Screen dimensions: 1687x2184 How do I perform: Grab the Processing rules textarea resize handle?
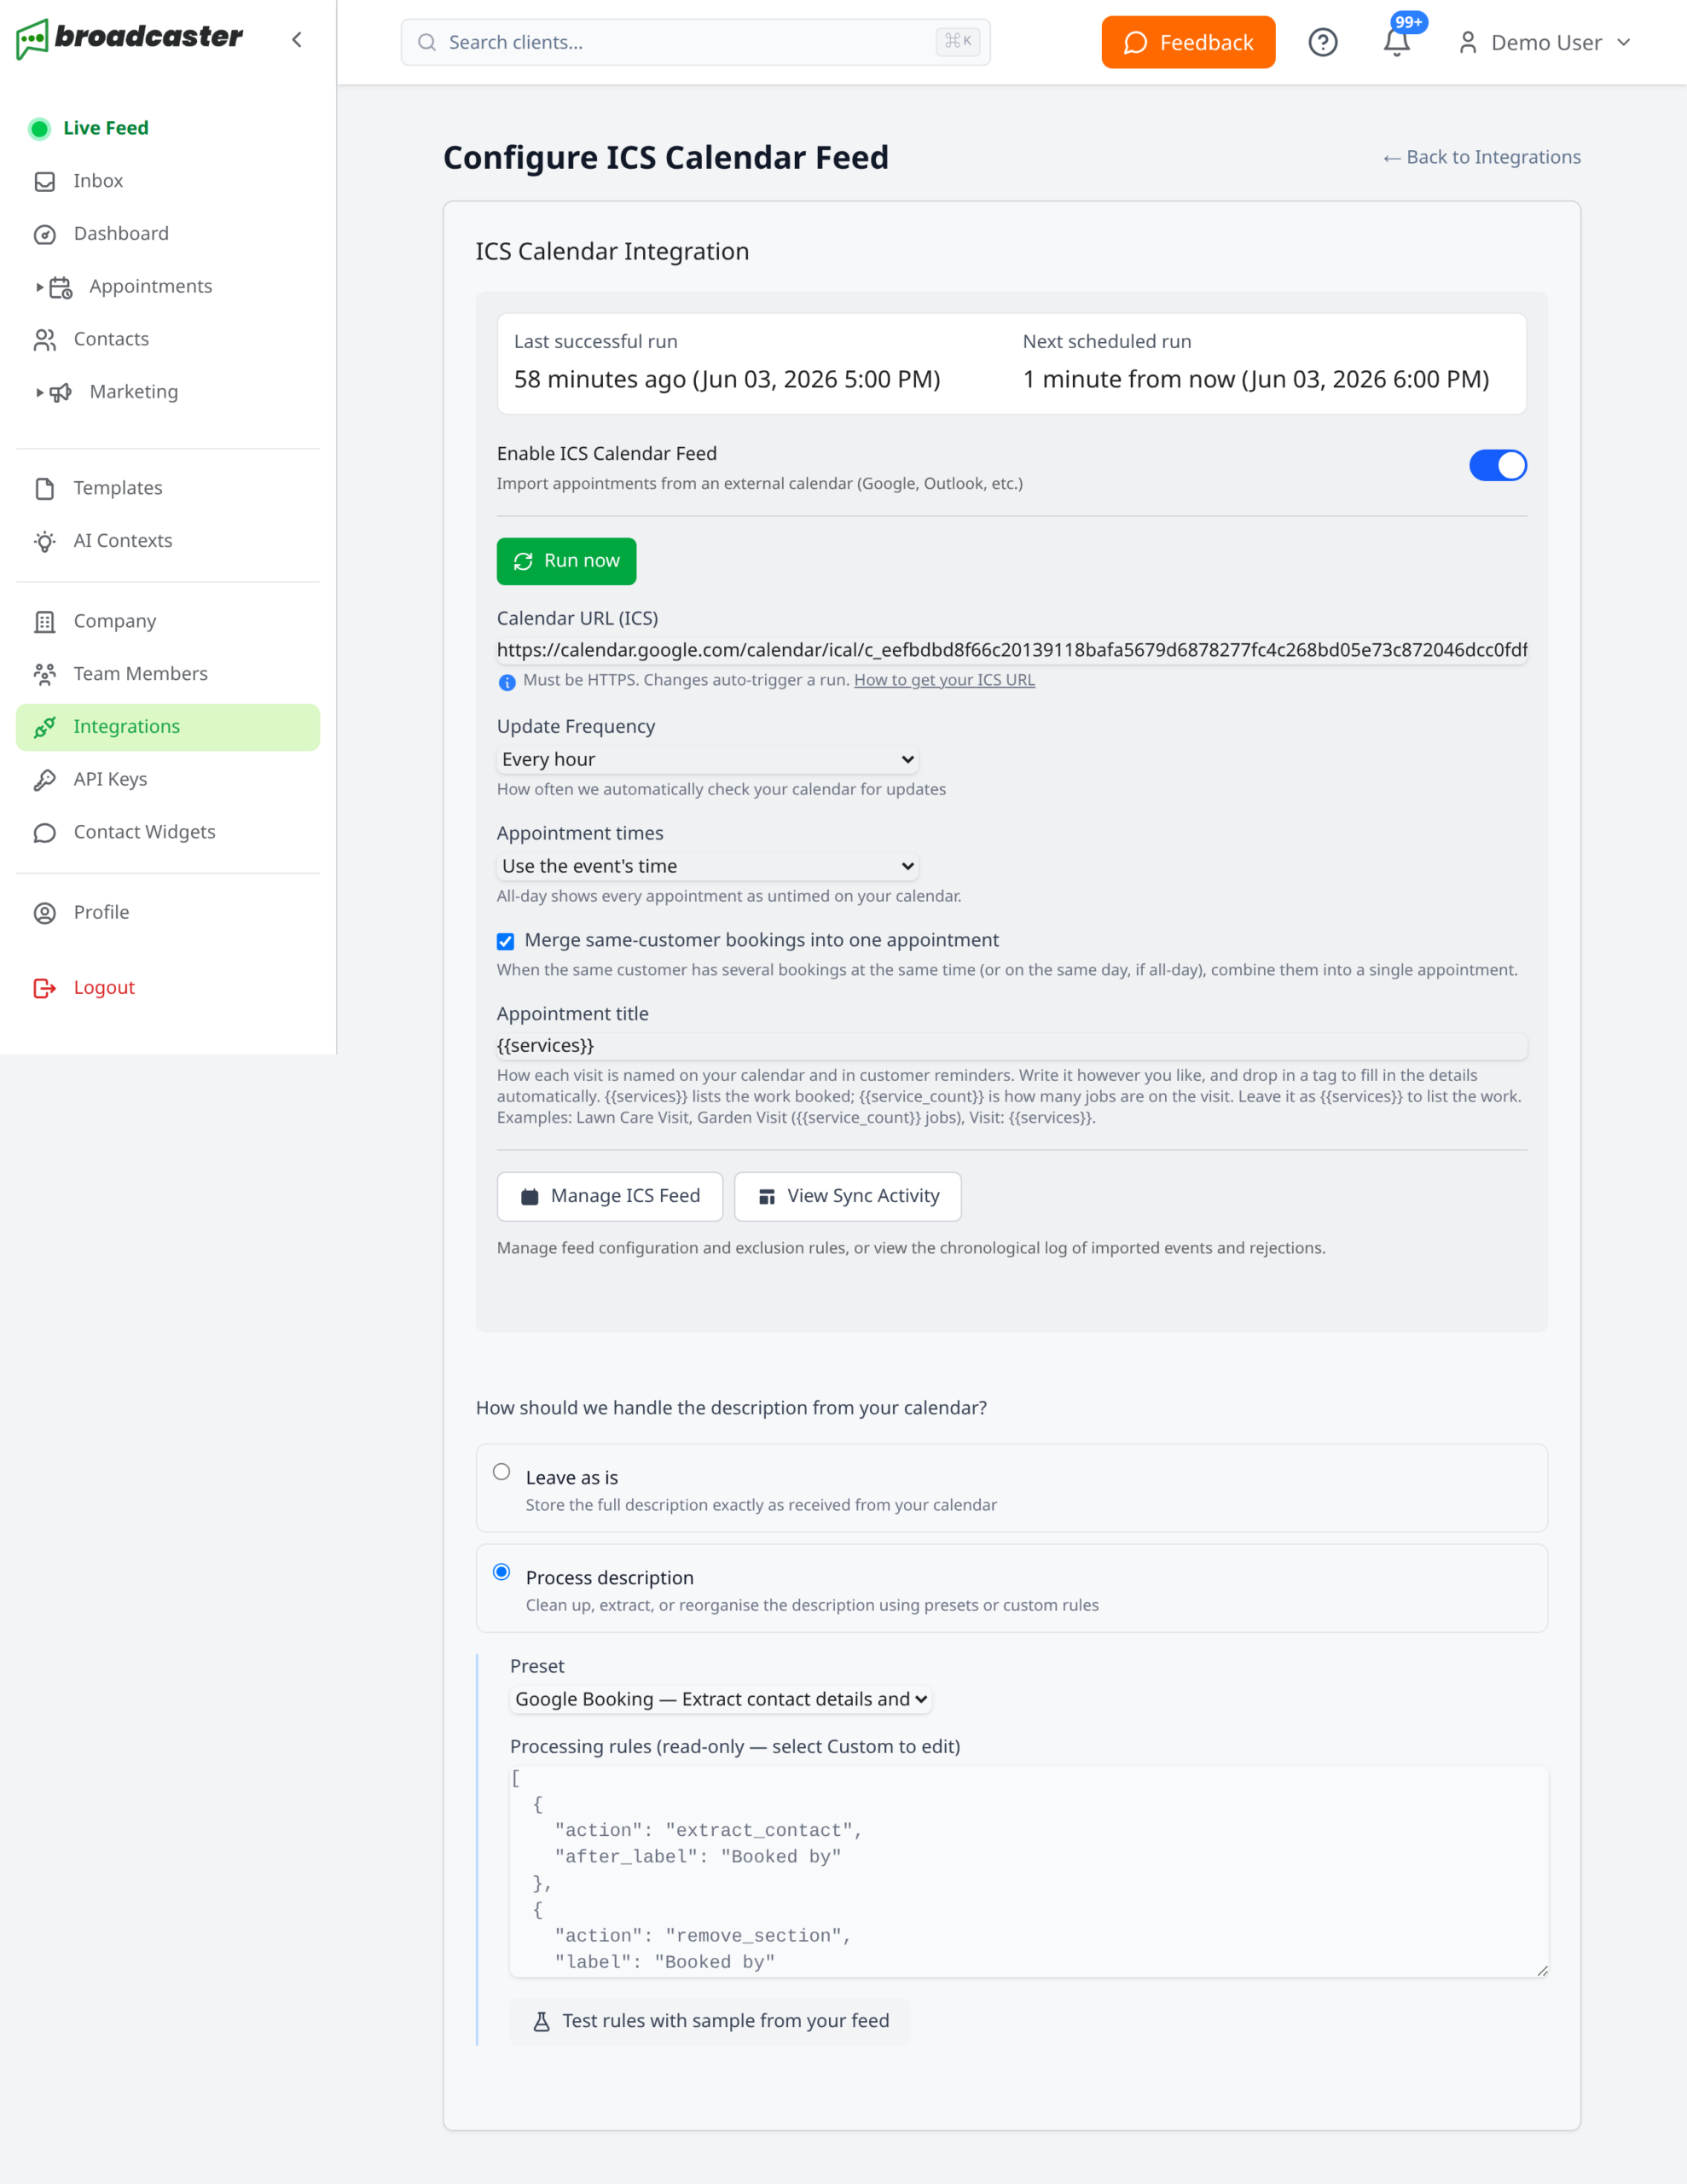click(1542, 1970)
